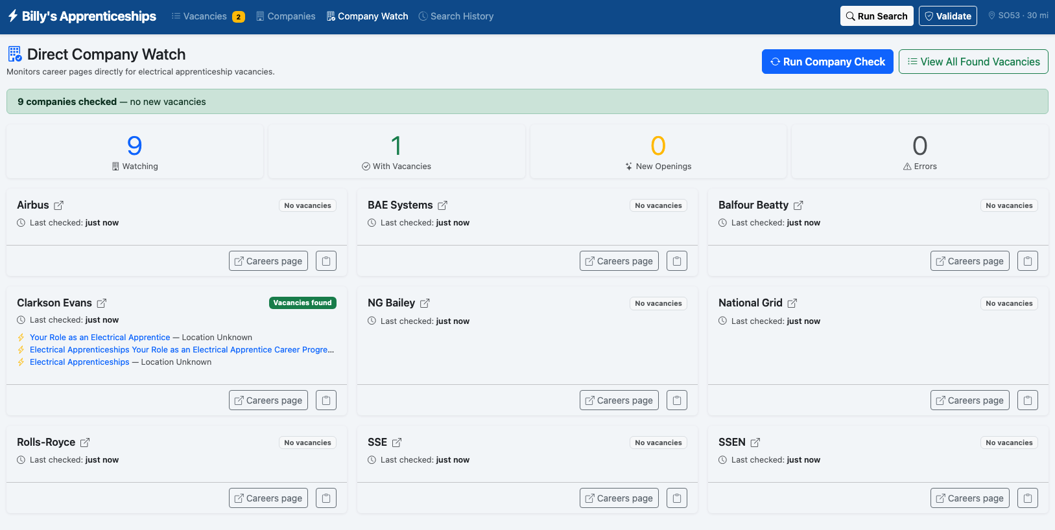
Task: Open NG Bailey external link icon
Action: [425, 303]
